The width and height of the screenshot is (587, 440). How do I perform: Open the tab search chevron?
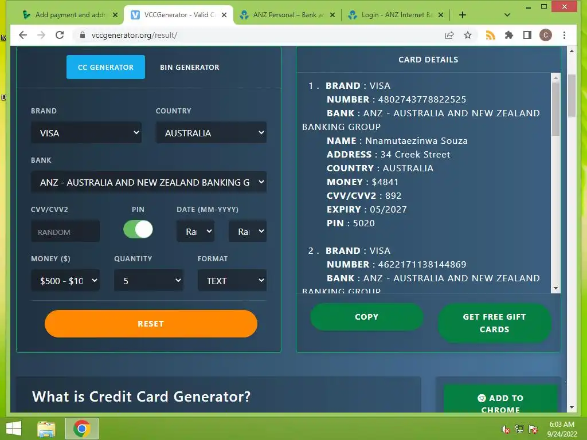(x=507, y=15)
